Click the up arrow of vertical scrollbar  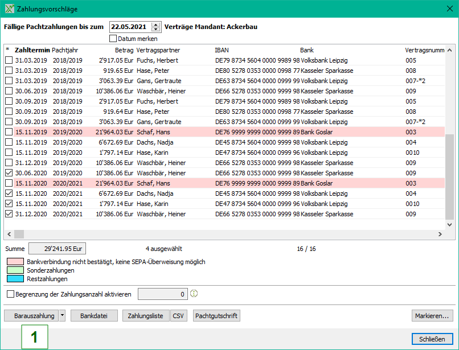coord(450,50)
